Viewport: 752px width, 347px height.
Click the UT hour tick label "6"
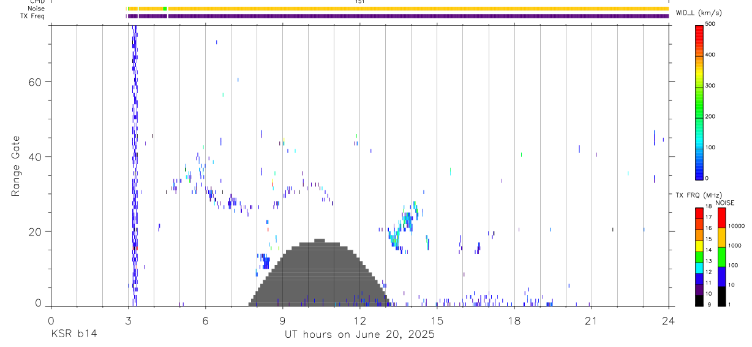[206, 320]
